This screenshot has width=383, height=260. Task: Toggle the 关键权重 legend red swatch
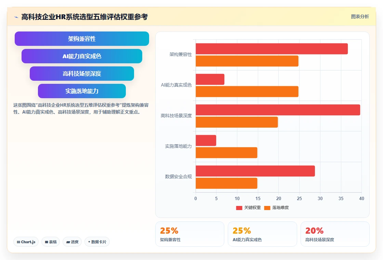click(239, 208)
